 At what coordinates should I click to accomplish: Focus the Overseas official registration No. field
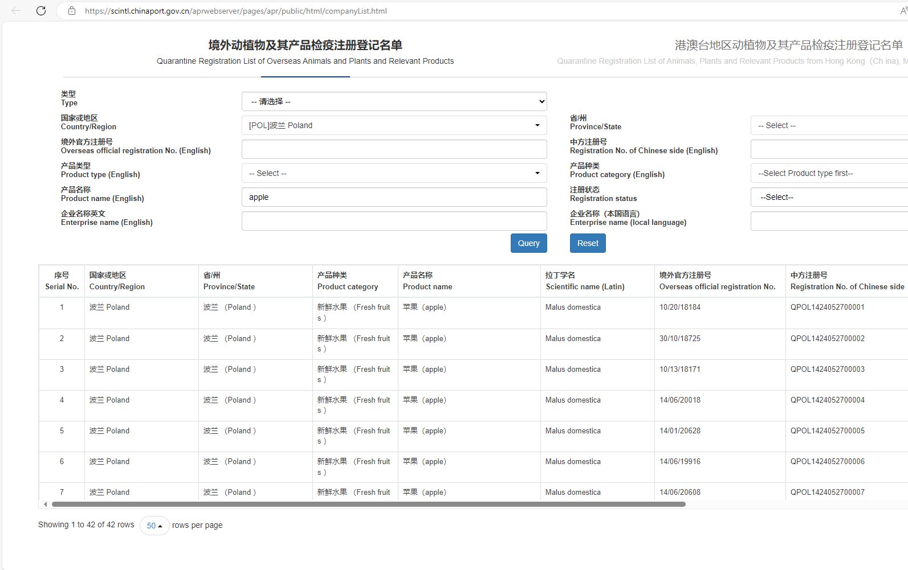394,149
